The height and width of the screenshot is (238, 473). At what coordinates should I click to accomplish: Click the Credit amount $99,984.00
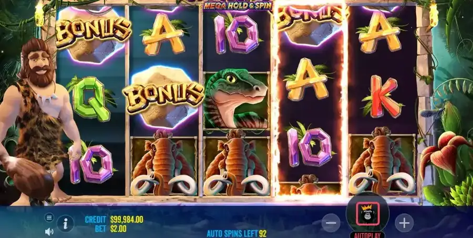click(127, 220)
